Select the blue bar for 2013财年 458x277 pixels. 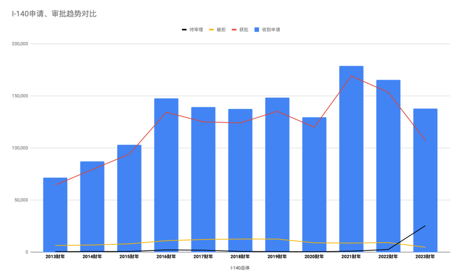[x=55, y=215]
